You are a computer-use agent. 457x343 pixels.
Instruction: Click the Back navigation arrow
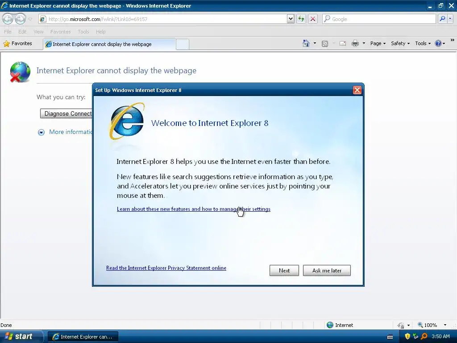click(8, 19)
